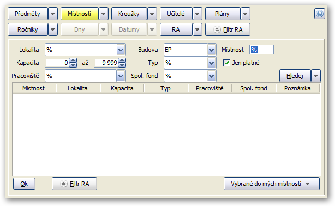Screen dimensions: 335x206
Task: Expand the Místnosti dropdown arrow
Action: tap(104, 14)
